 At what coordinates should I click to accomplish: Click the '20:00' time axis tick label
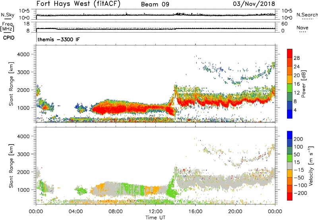point(235,212)
